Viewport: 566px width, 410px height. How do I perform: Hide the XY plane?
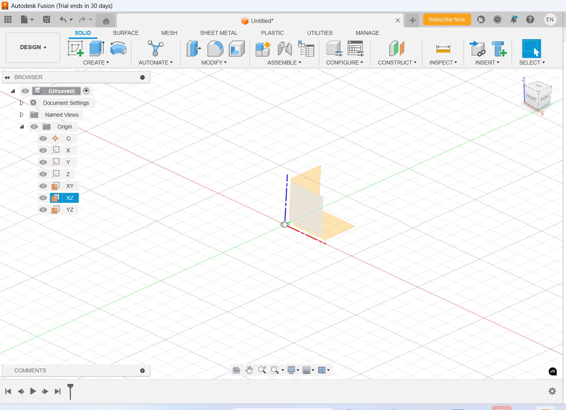43,186
